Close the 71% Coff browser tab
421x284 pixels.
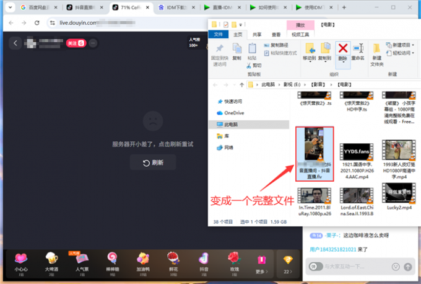(147, 7)
